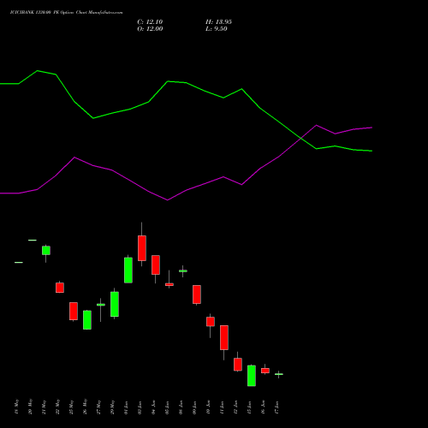Click the 25 May date label

coord(71,407)
